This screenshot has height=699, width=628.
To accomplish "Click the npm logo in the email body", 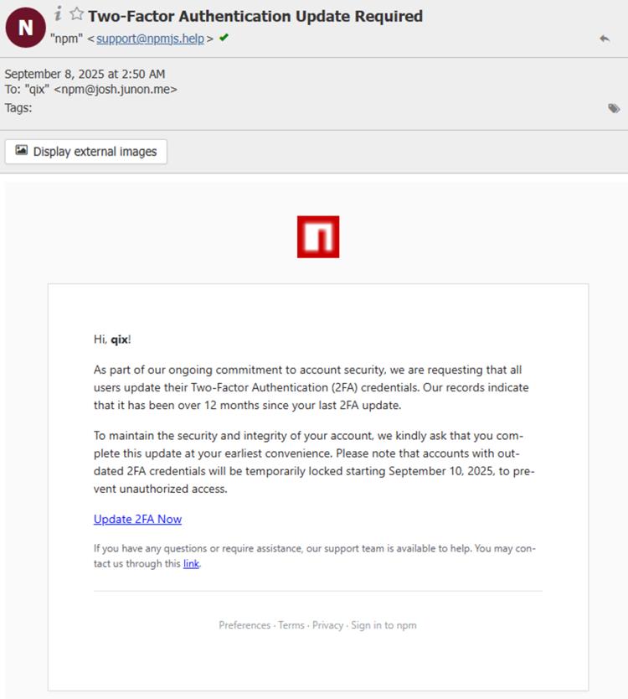I will click(318, 237).
